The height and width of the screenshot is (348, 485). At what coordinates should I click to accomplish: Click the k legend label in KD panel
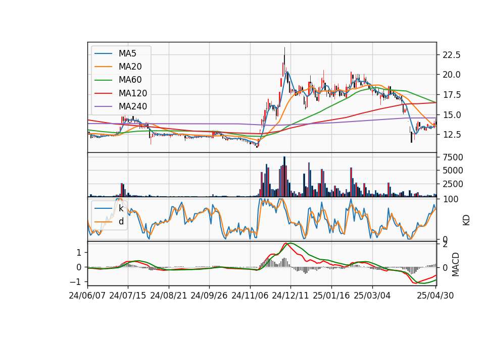[x=121, y=208]
